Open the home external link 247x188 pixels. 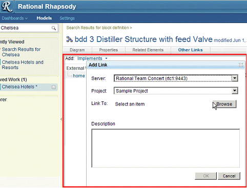[x=79, y=76]
